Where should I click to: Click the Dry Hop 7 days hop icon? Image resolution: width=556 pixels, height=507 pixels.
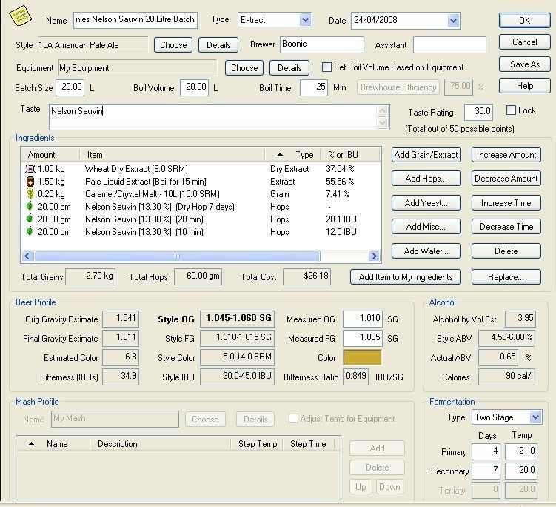[x=30, y=206]
